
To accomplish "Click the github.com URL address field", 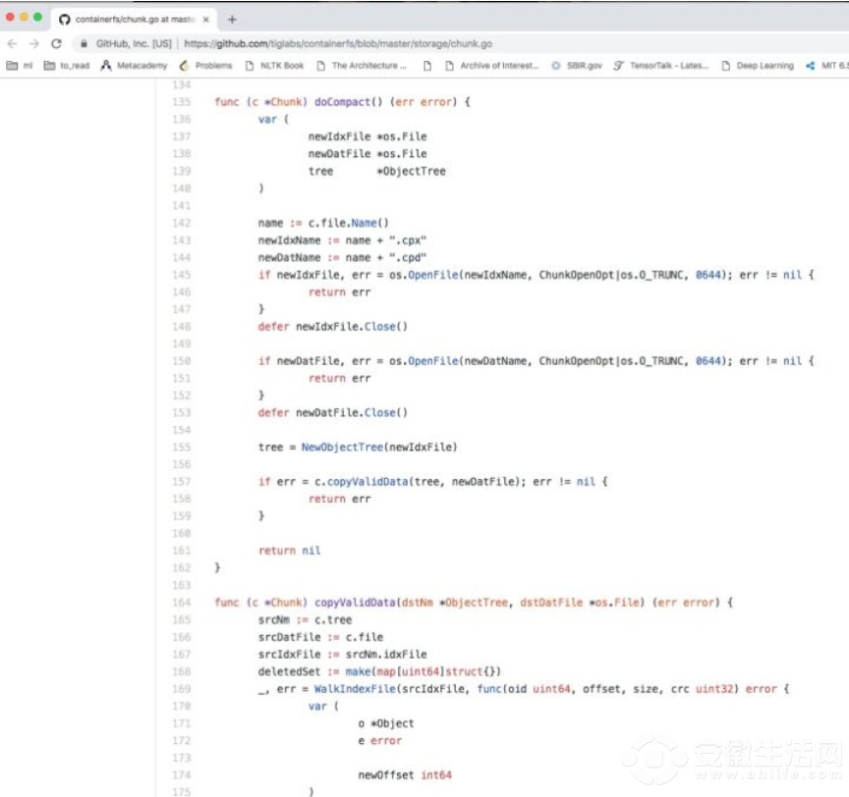I will pyautogui.click(x=338, y=44).
